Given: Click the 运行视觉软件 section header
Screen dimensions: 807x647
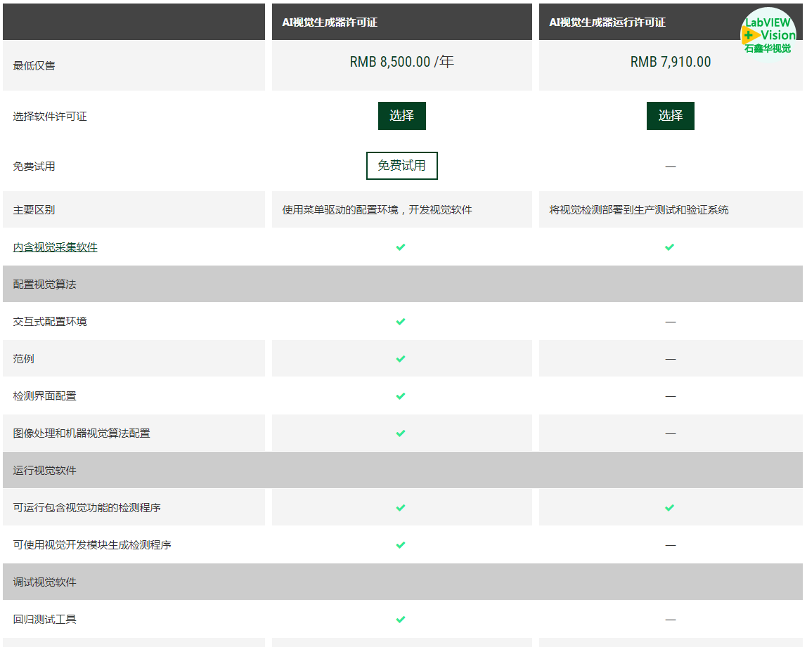Looking at the screenshot, I should [x=44, y=471].
